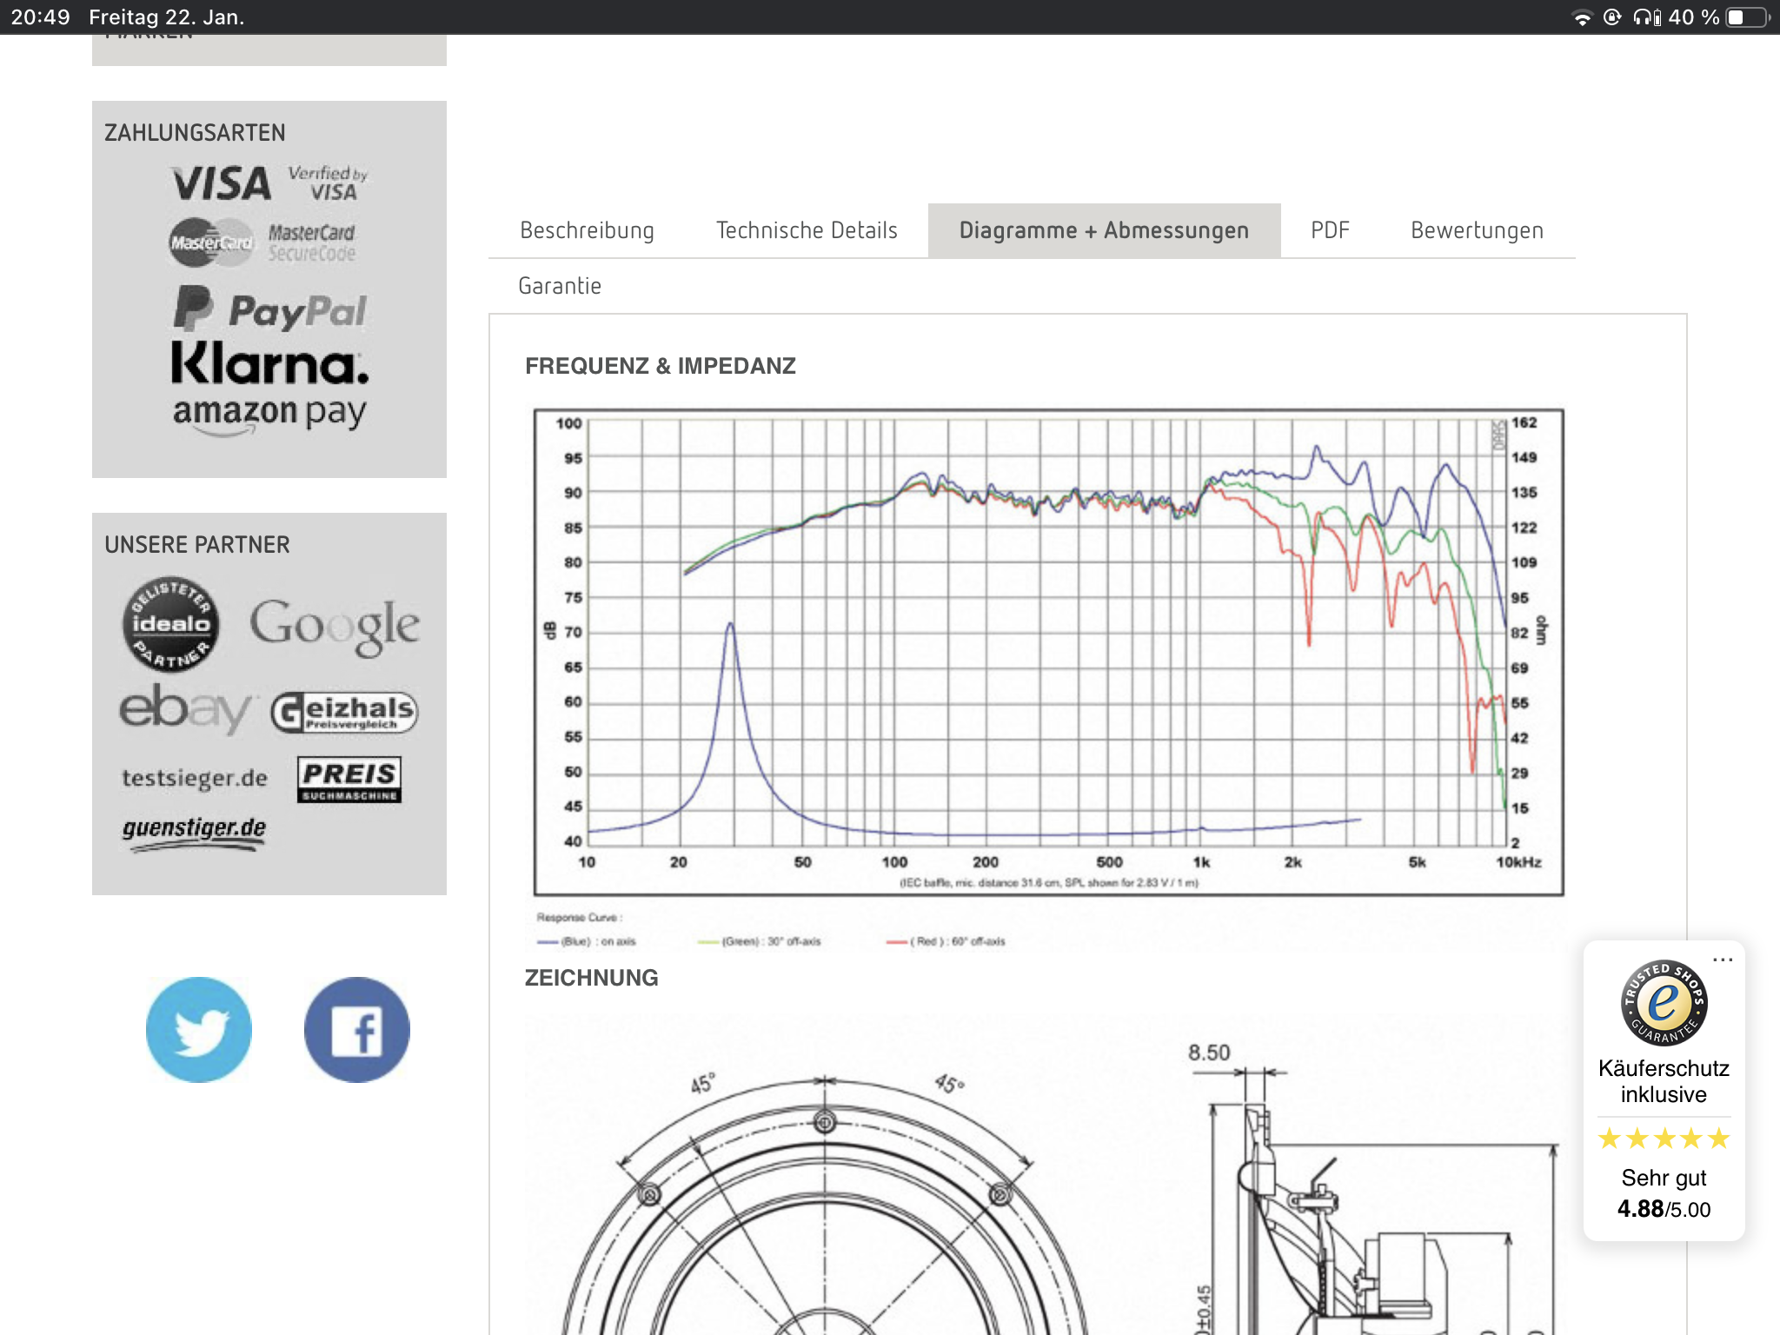
Task: Tap the Wi-Fi status bar icon
Action: click(x=1582, y=17)
